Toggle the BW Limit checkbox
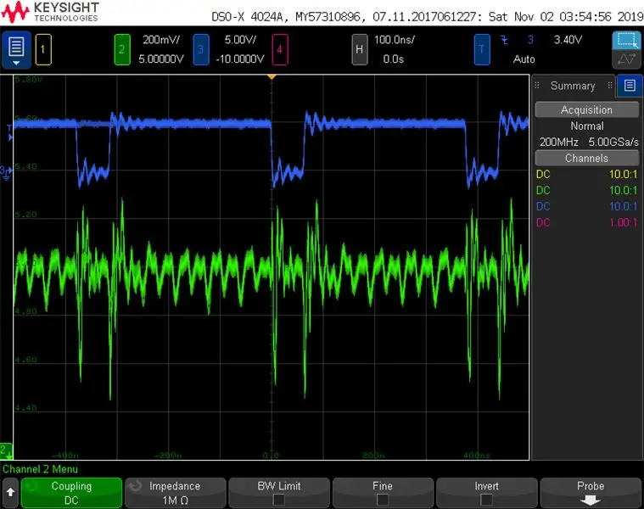644x509 pixels. point(279,499)
